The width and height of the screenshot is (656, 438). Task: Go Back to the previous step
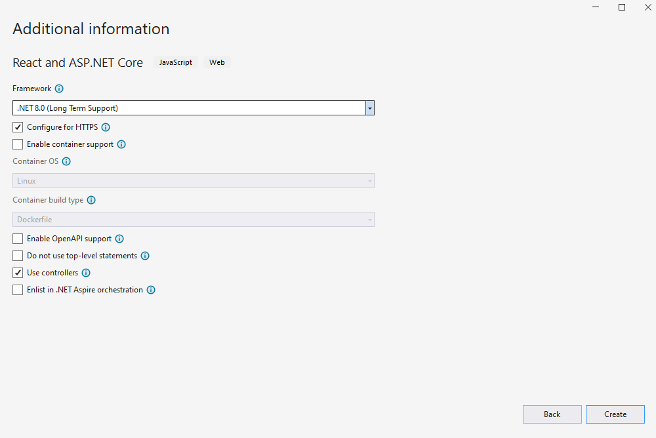552,414
